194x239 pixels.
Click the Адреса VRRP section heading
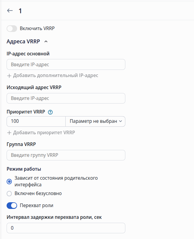coord(23,42)
